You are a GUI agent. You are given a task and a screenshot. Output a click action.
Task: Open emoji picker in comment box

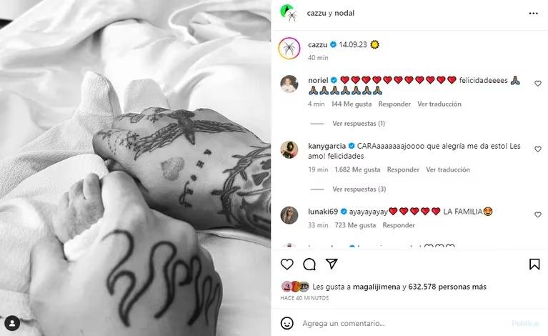[x=287, y=323]
